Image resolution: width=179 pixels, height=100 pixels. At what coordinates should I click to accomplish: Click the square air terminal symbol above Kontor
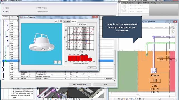point(154,70)
